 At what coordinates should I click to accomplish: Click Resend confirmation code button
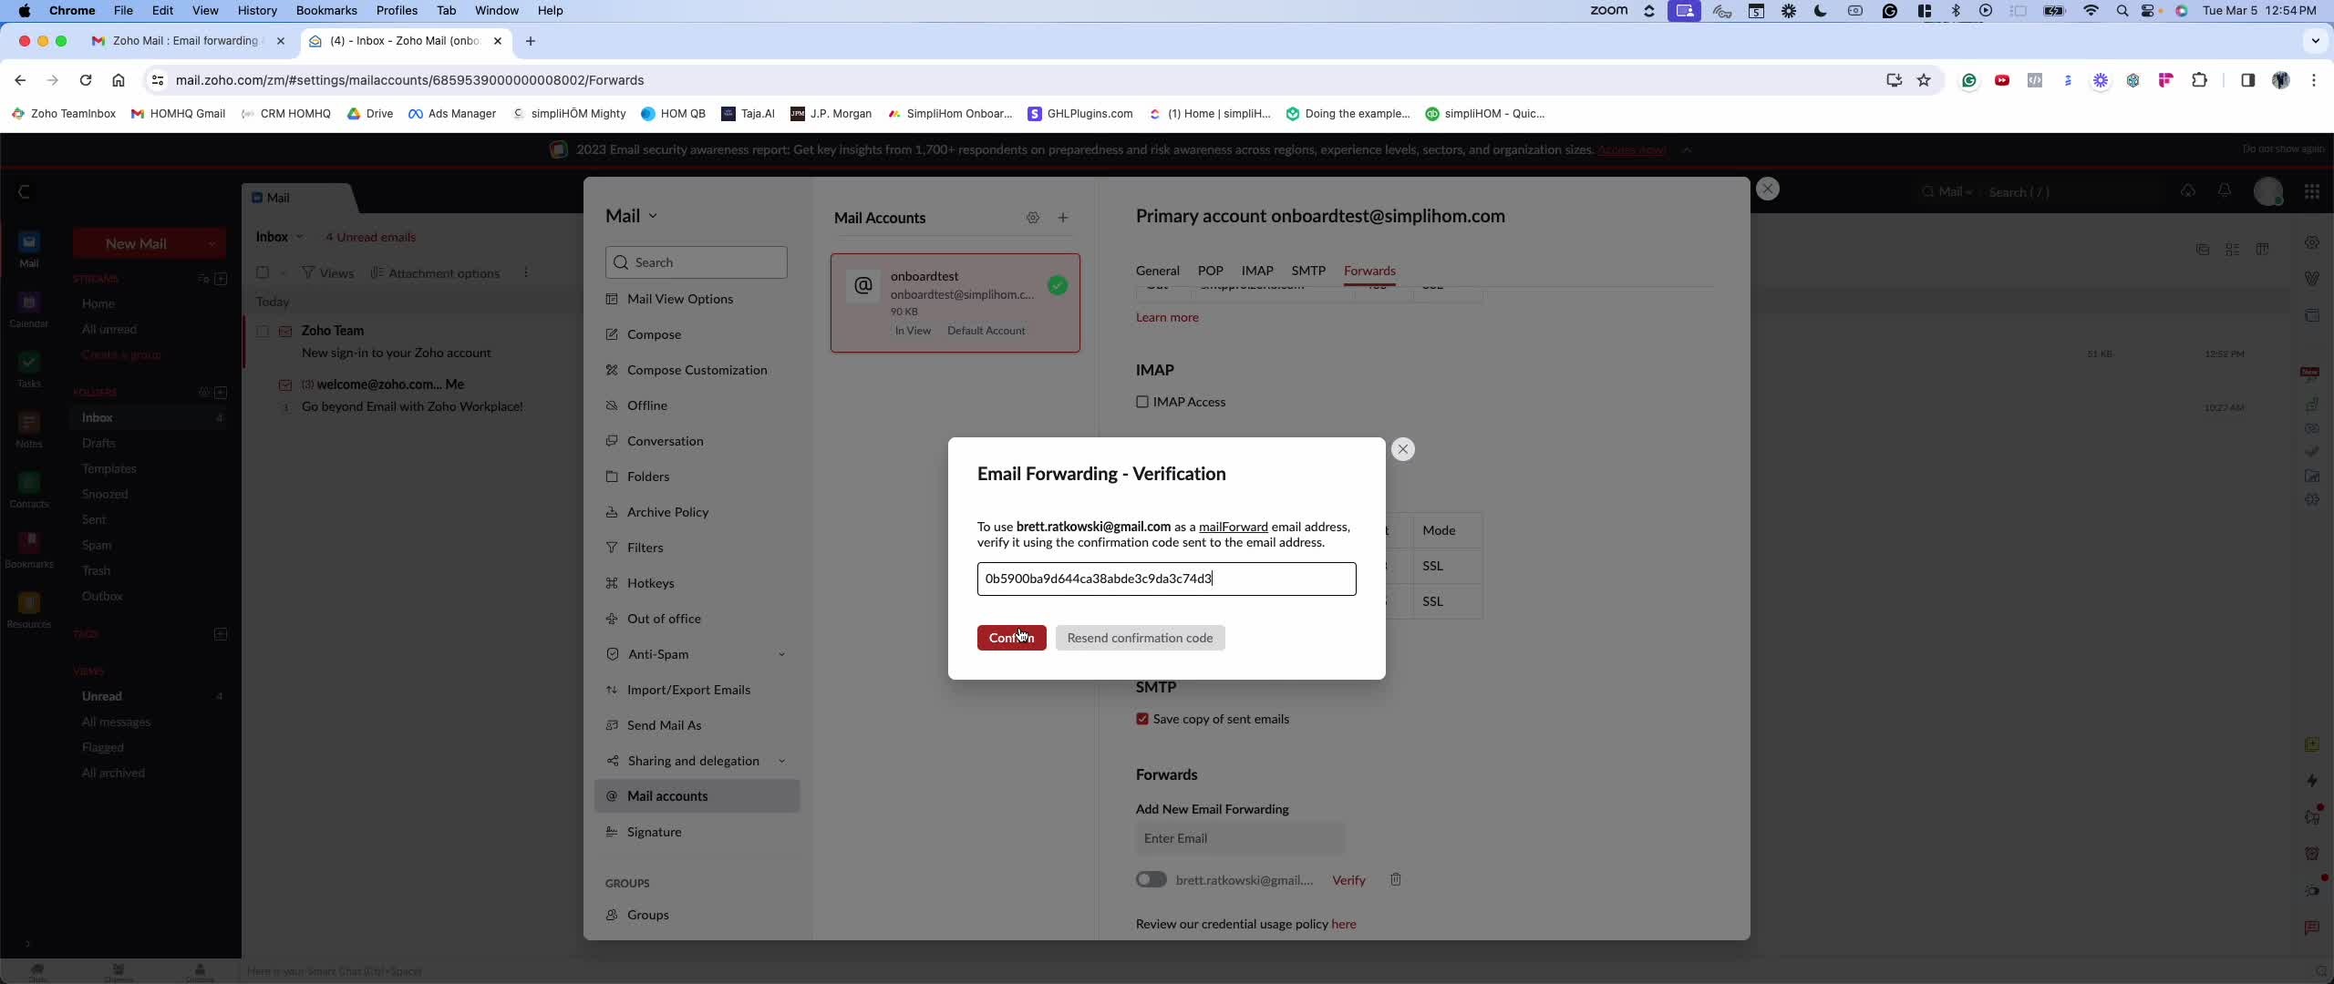[x=1140, y=638]
